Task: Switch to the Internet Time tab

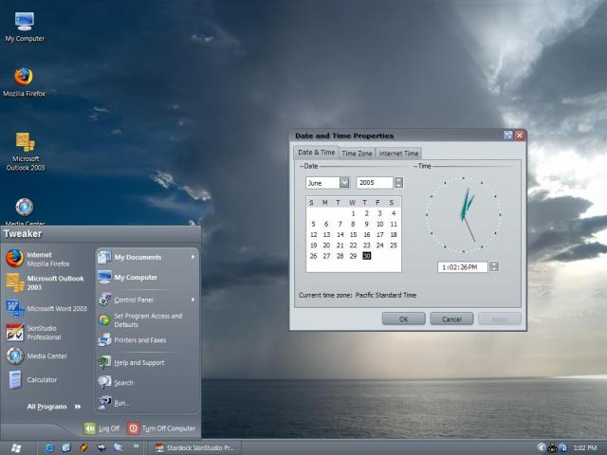Action: [398, 154]
